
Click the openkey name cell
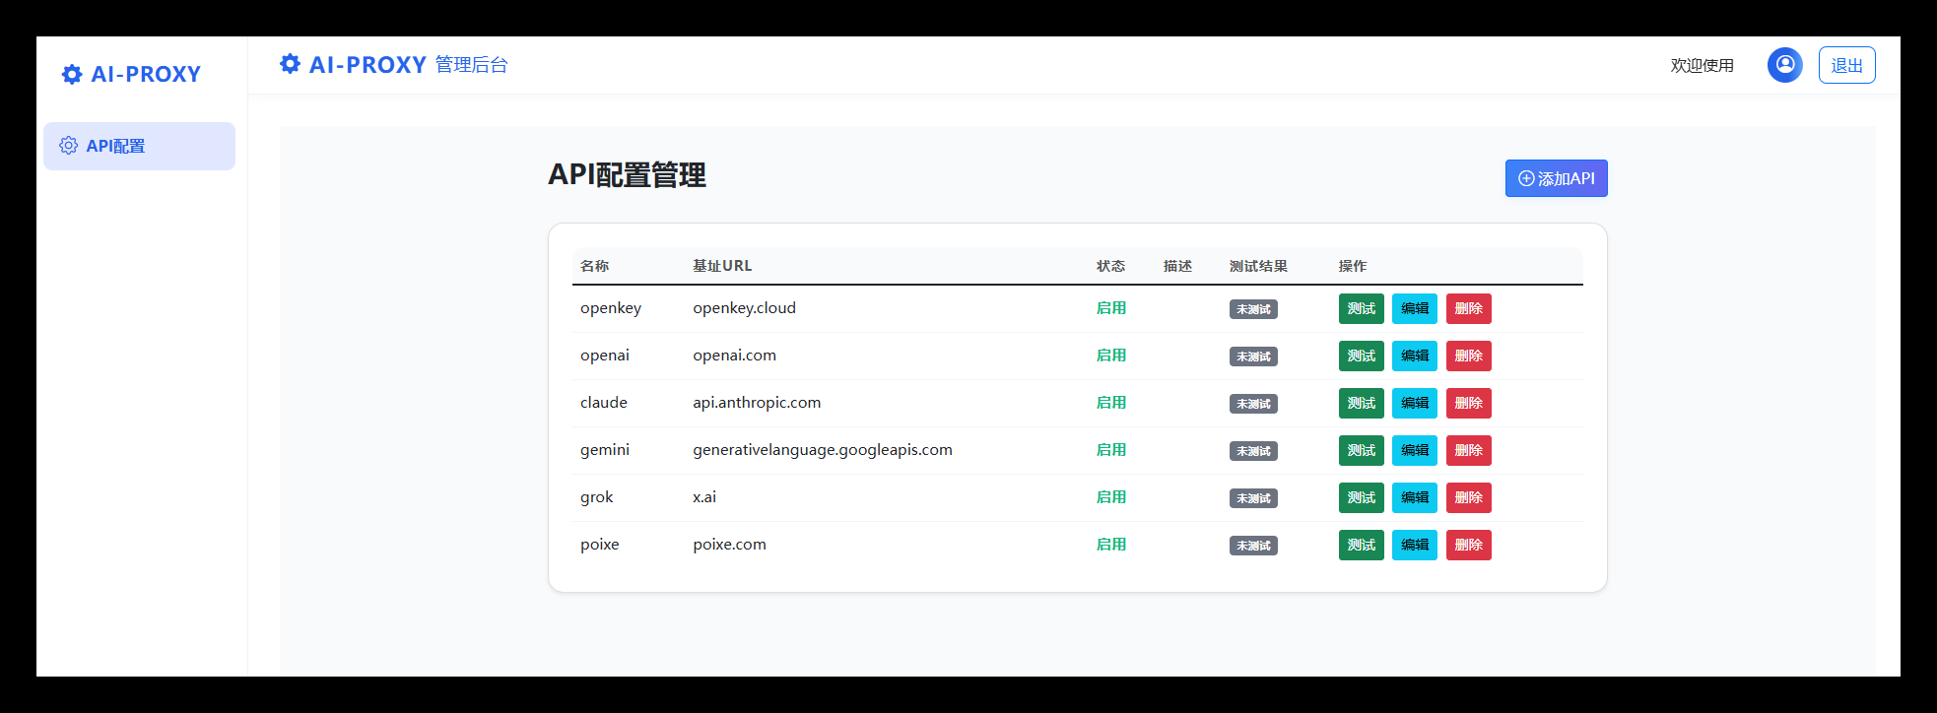coord(611,308)
